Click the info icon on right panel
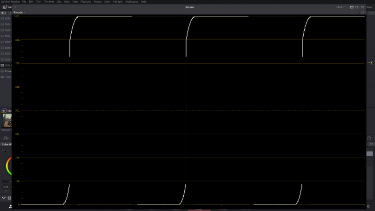The width and height of the screenshot is (375, 211). pos(369,138)
